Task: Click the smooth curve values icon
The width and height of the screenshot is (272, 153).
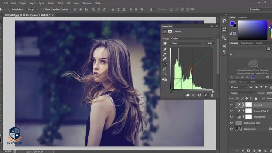Action: click(164, 74)
